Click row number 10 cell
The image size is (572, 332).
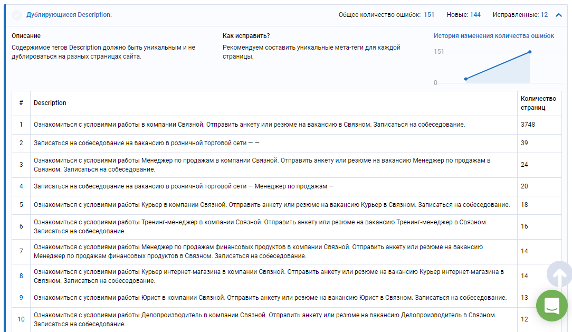(x=21, y=319)
